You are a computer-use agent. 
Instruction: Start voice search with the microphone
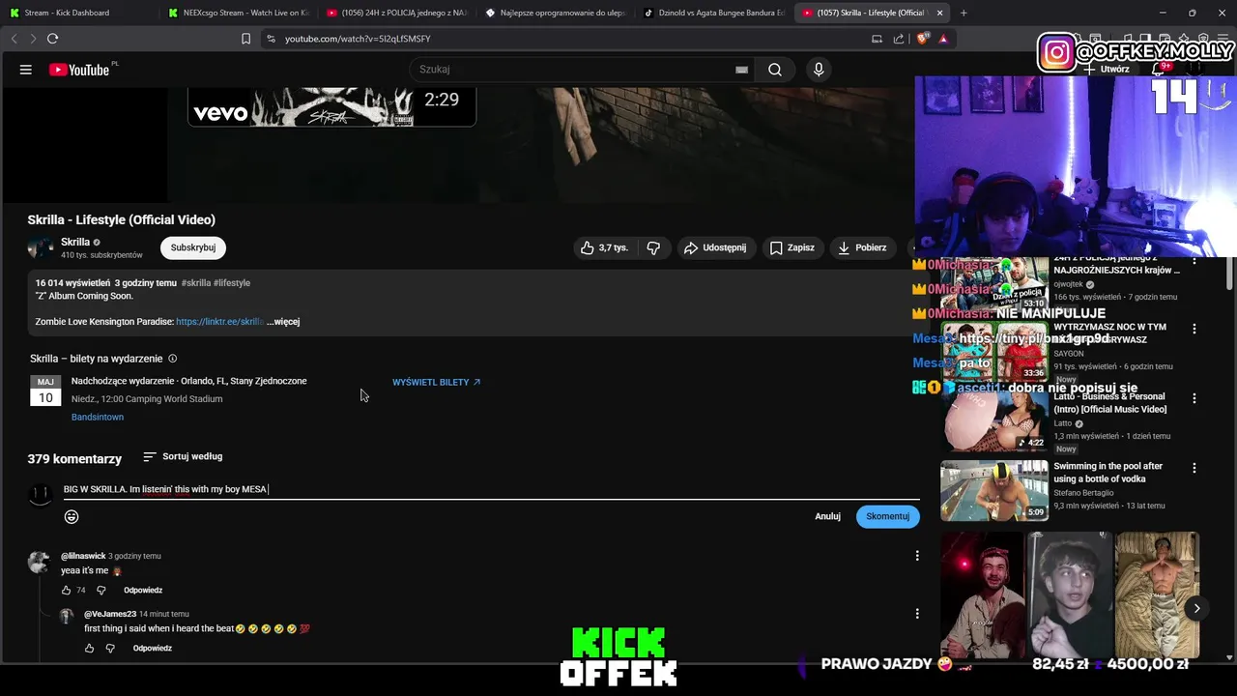pyautogui.click(x=819, y=70)
